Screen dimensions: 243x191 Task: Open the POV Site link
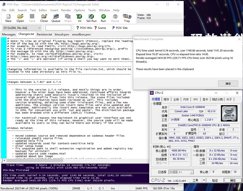click(120, 28)
